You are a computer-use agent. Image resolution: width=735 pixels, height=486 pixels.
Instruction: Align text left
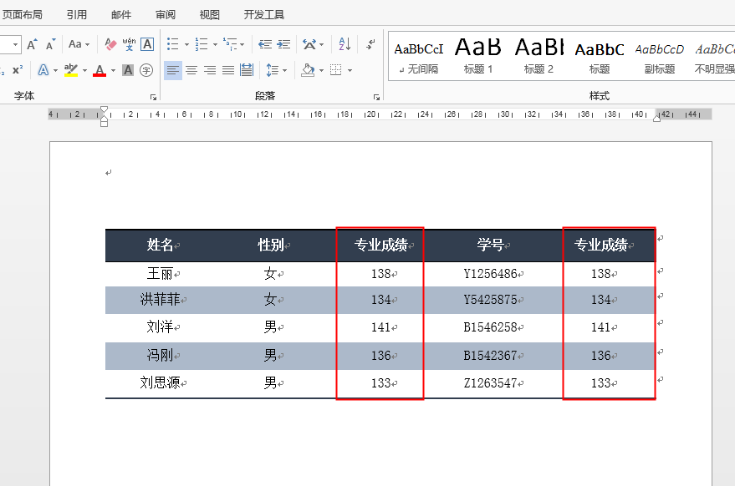click(173, 70)
